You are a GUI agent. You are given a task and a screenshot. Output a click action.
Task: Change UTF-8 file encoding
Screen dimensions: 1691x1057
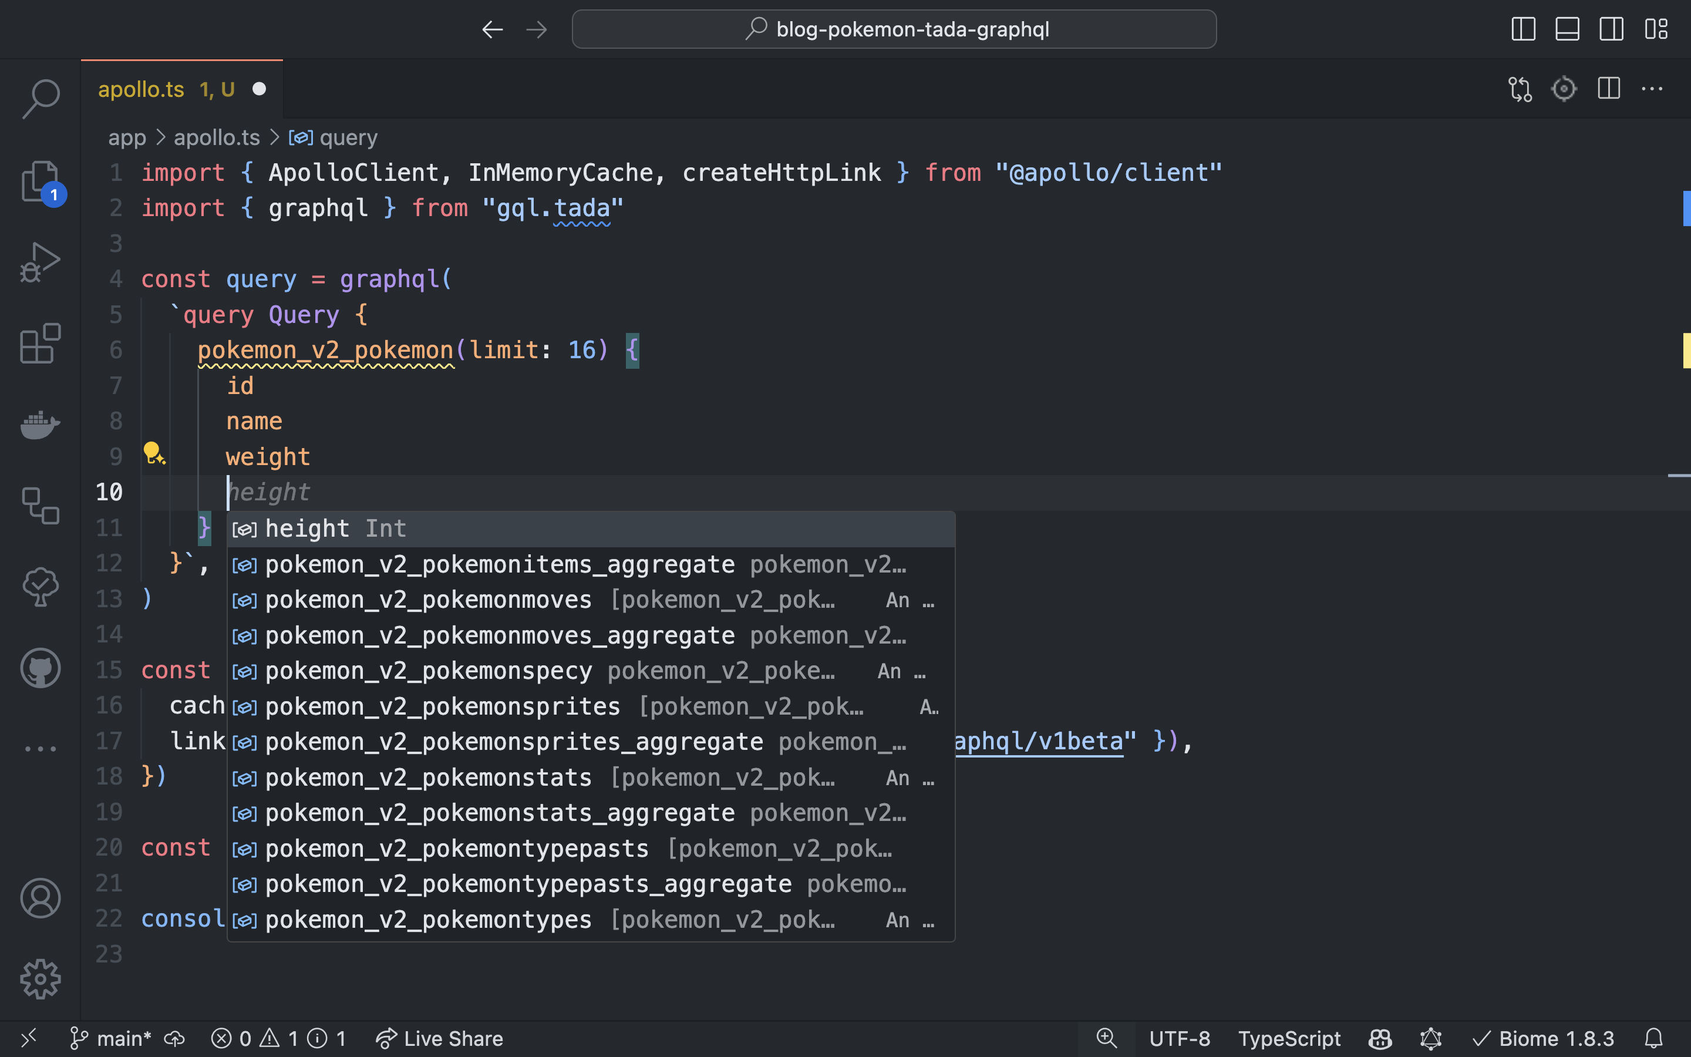pyautogui.click(x=1180, y=1039)
